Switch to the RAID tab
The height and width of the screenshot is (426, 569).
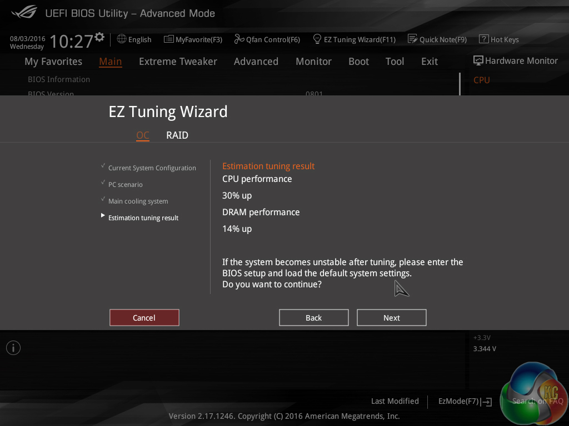coord(177,135)
